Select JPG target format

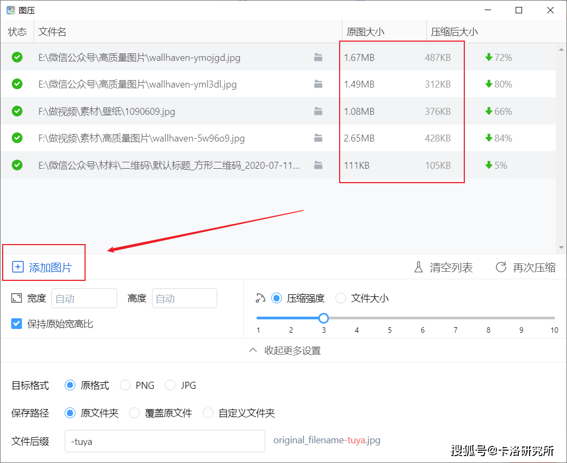click(170, 385)
